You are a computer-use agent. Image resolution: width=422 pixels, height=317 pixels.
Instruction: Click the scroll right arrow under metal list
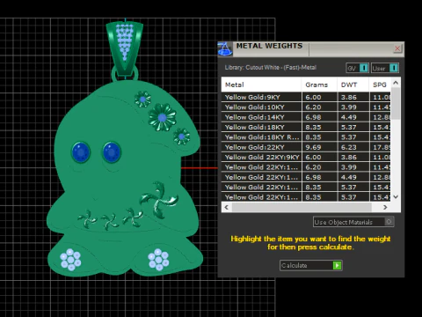click(385, 207)
